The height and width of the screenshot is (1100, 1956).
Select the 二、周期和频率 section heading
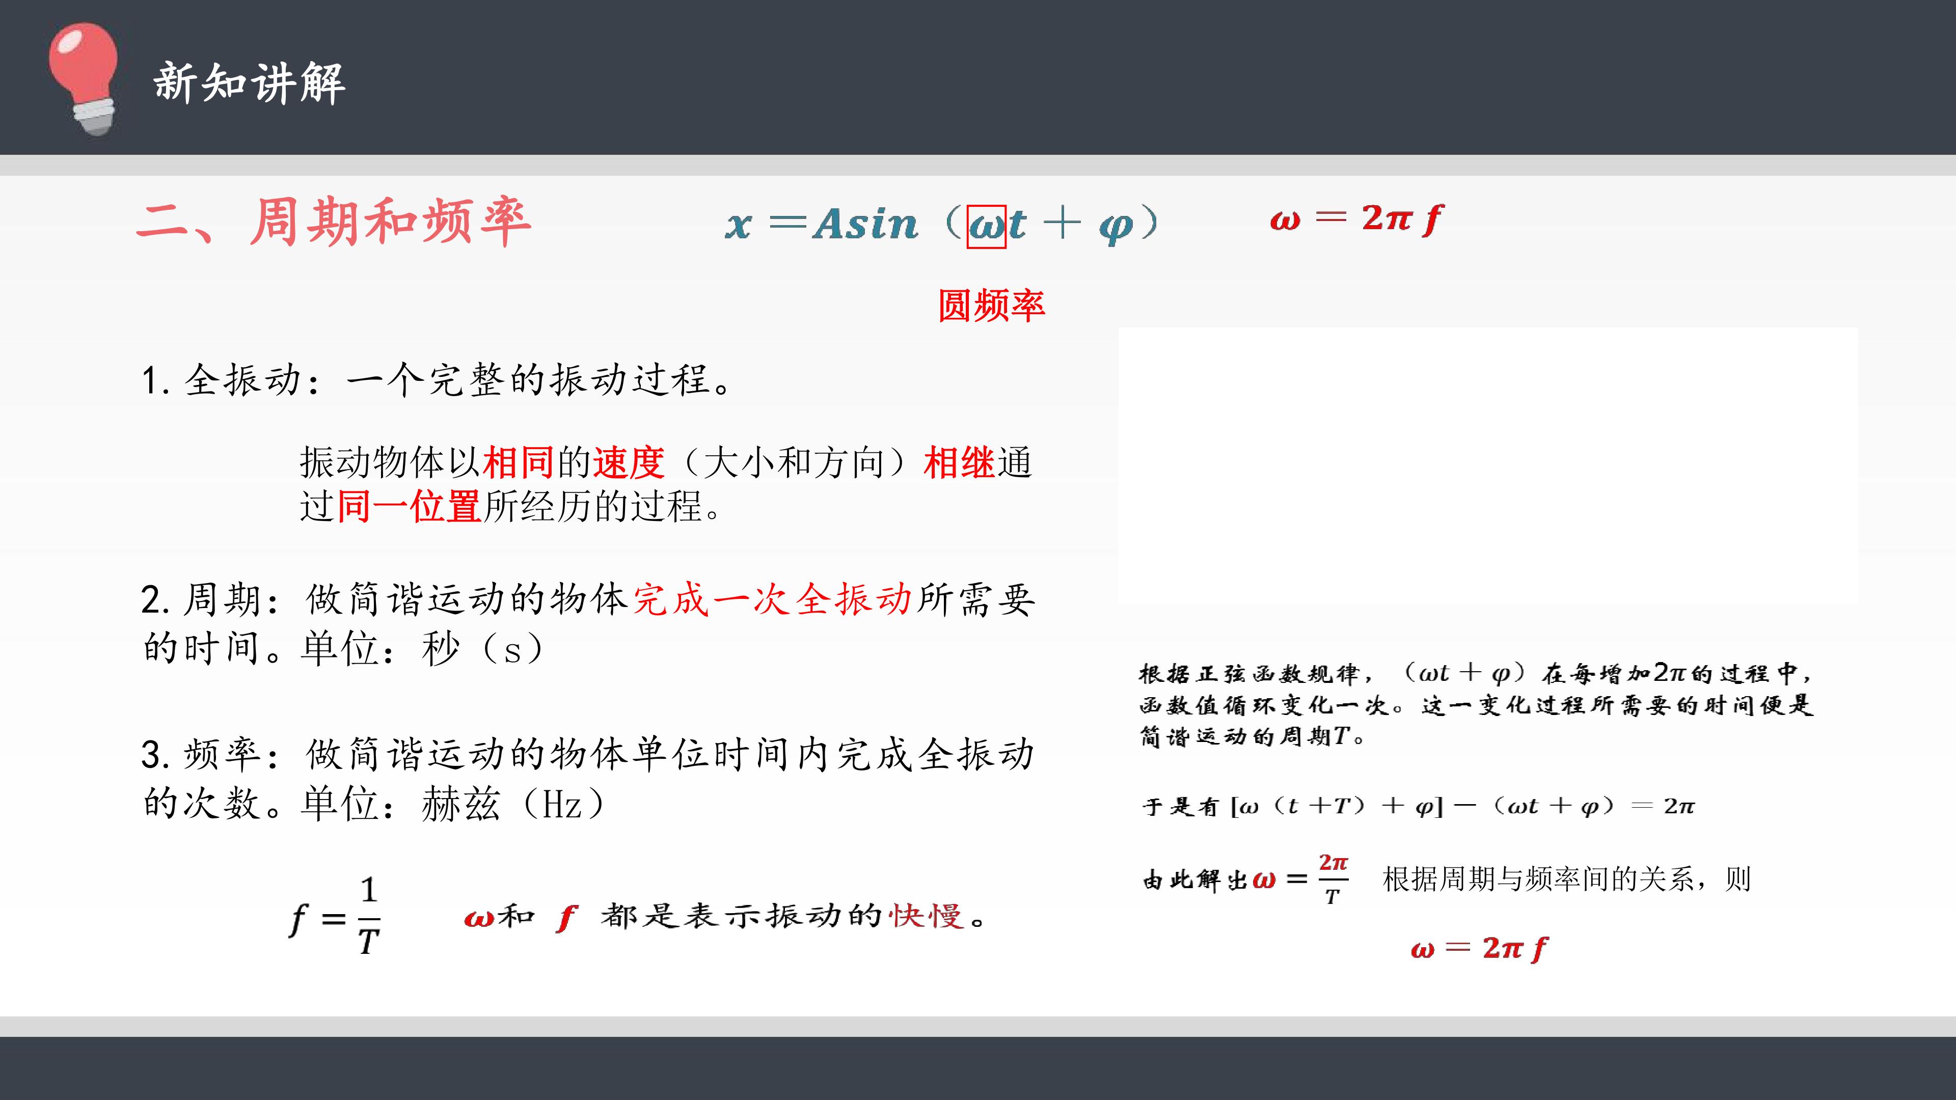[333, 222]
